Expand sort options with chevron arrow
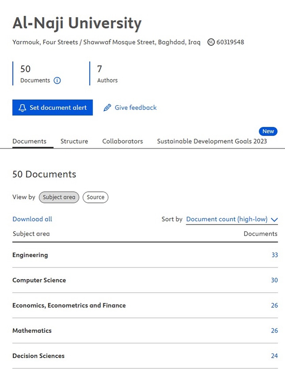 point(274,220)
